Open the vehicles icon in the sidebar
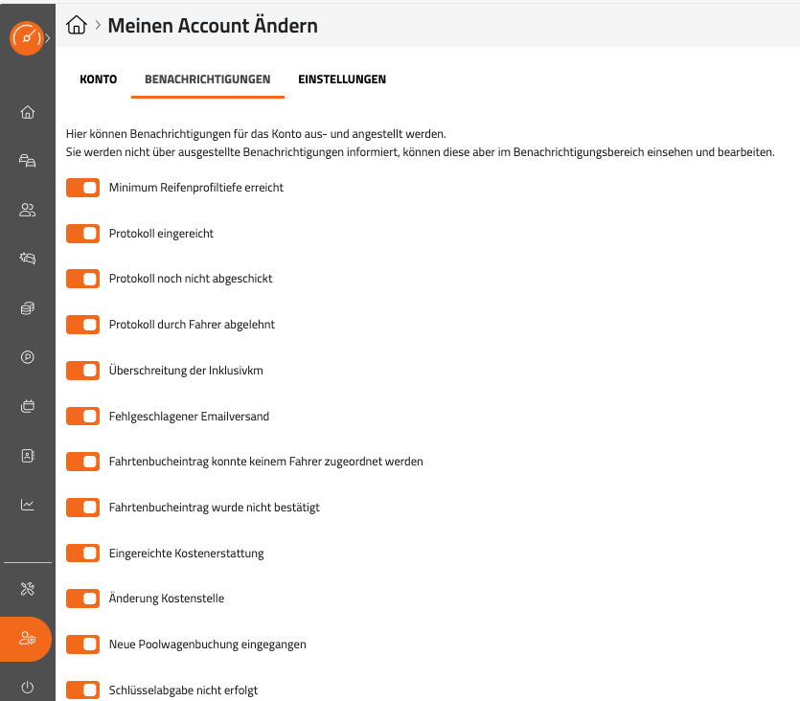800x701 pixels. pyautogui.click(x=27, y=161)
